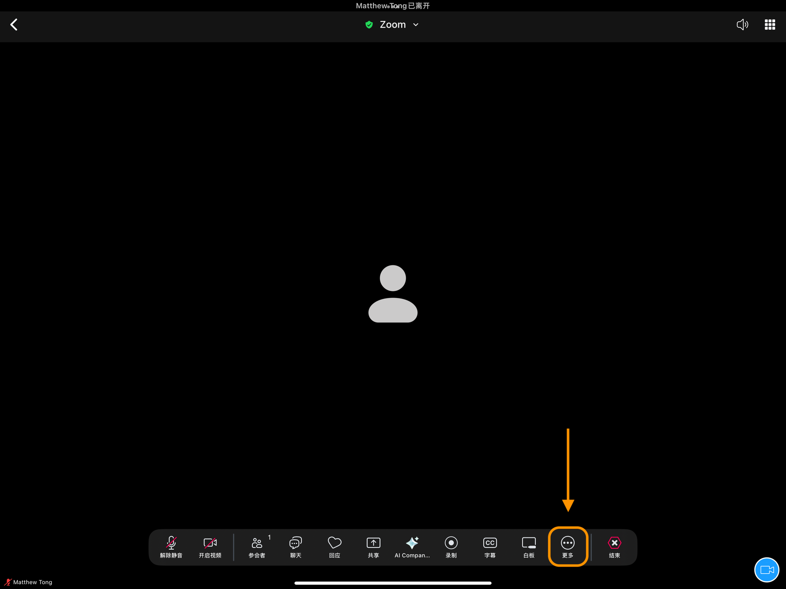Image resolution: width=786 pixels, height=589 pixels.
Task: Click the green security shield icon
Action: [x=369, y=25]
